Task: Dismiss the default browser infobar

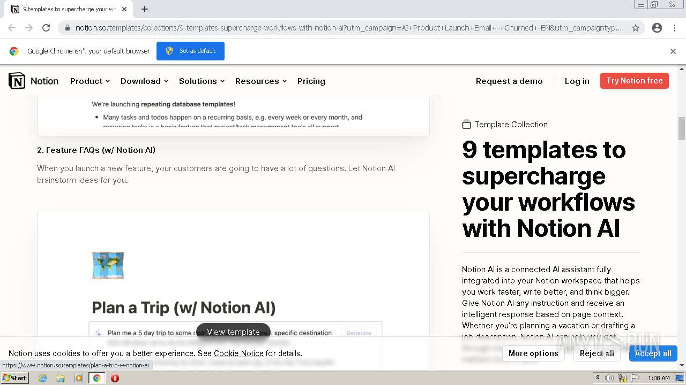Action: pyautogui.click(x=673, y=51)
